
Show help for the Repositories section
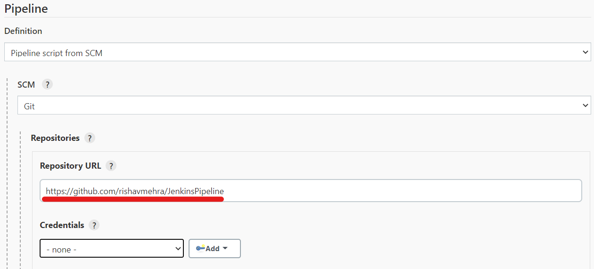90,138
